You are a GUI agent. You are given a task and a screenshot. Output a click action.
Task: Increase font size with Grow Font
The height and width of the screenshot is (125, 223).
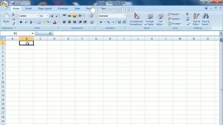pyautogui.click(x=52, y=16)
